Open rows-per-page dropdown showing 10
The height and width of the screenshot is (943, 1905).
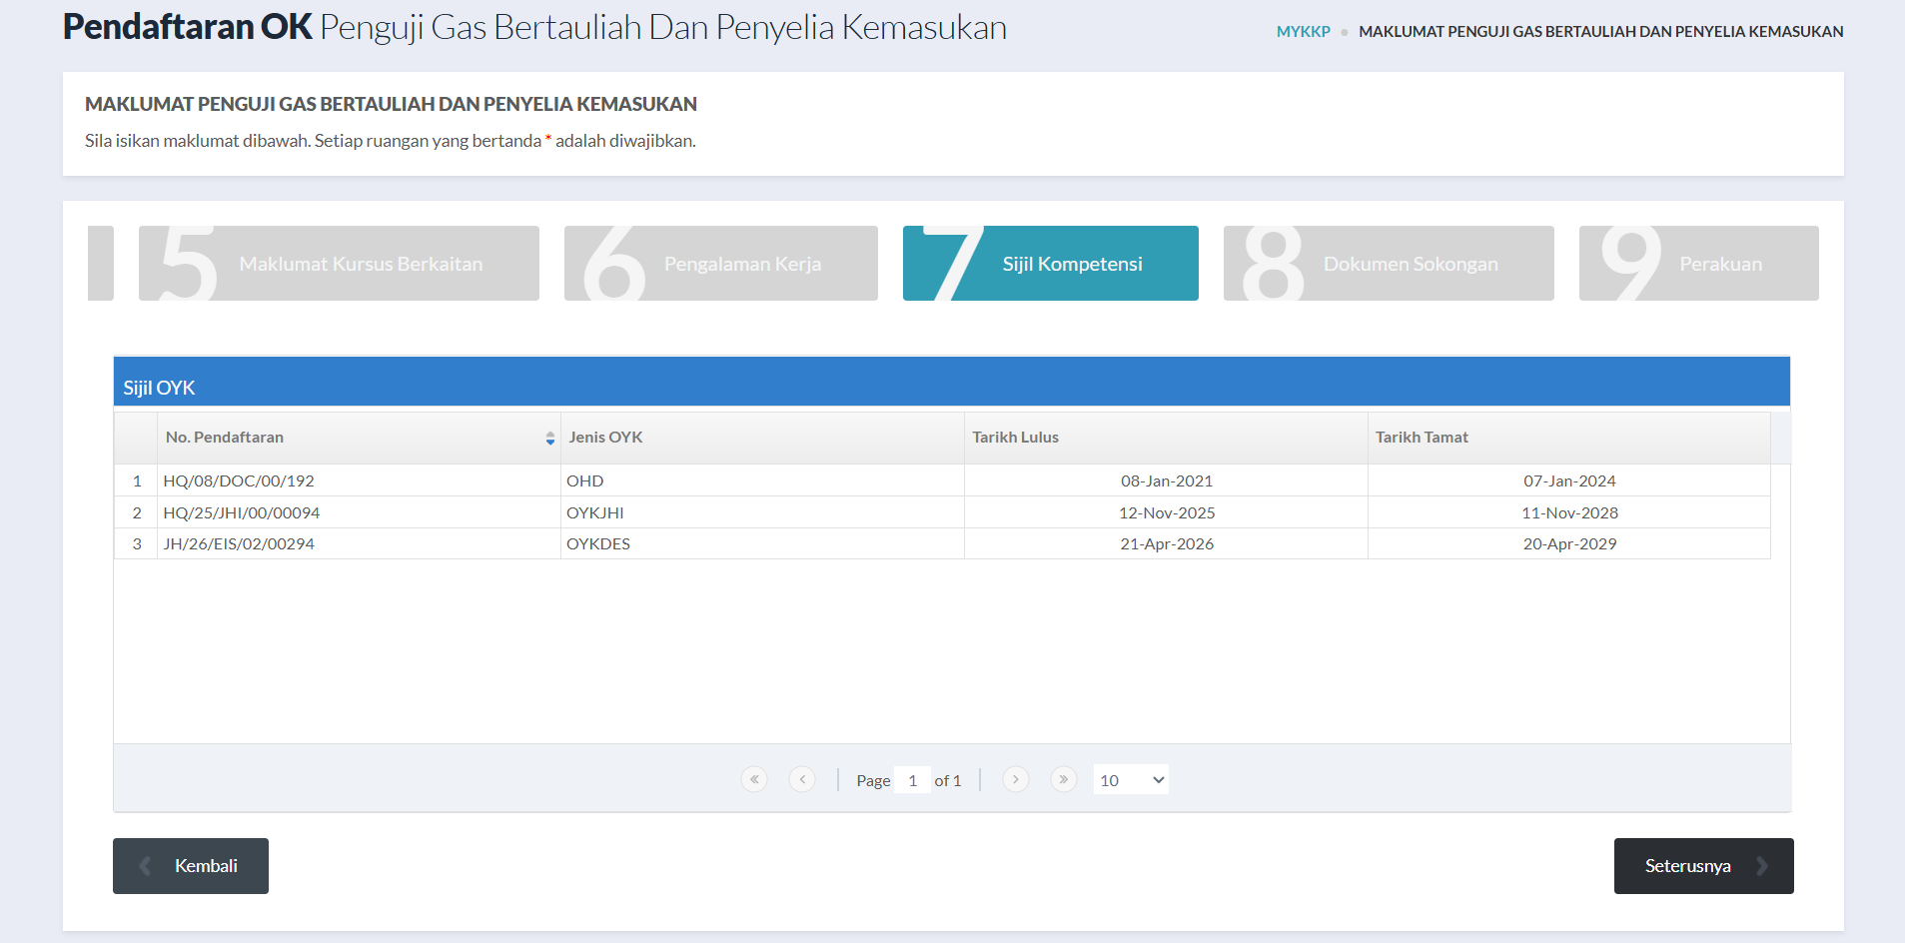point(1131,780)
